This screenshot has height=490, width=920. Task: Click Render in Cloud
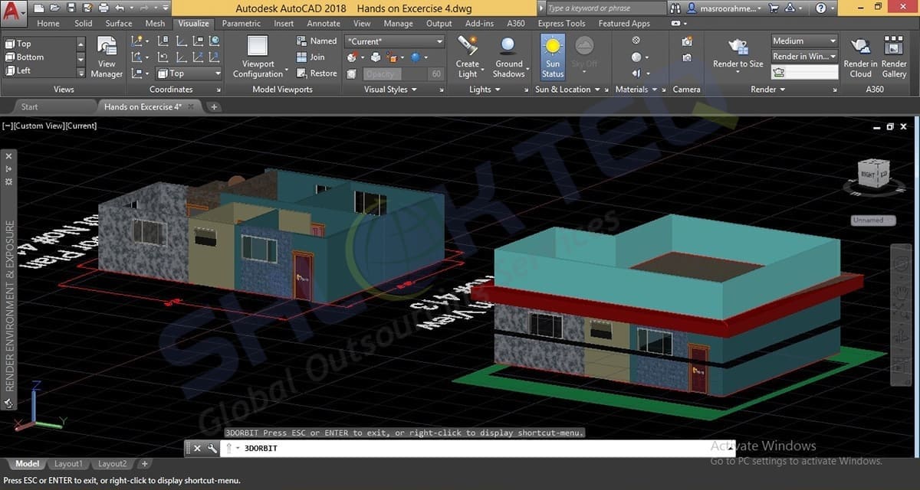click(x=860, y=57)
